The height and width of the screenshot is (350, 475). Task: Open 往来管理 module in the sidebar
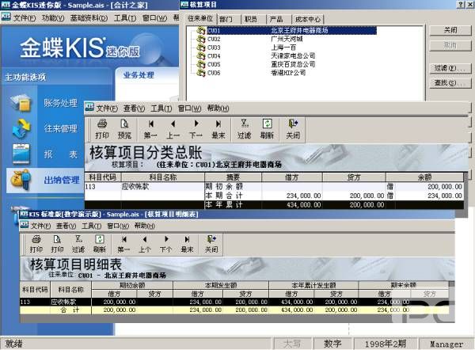pos(60,128)
